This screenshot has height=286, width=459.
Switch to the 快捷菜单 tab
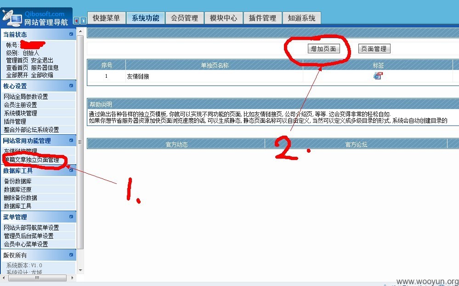pos(106,18)
